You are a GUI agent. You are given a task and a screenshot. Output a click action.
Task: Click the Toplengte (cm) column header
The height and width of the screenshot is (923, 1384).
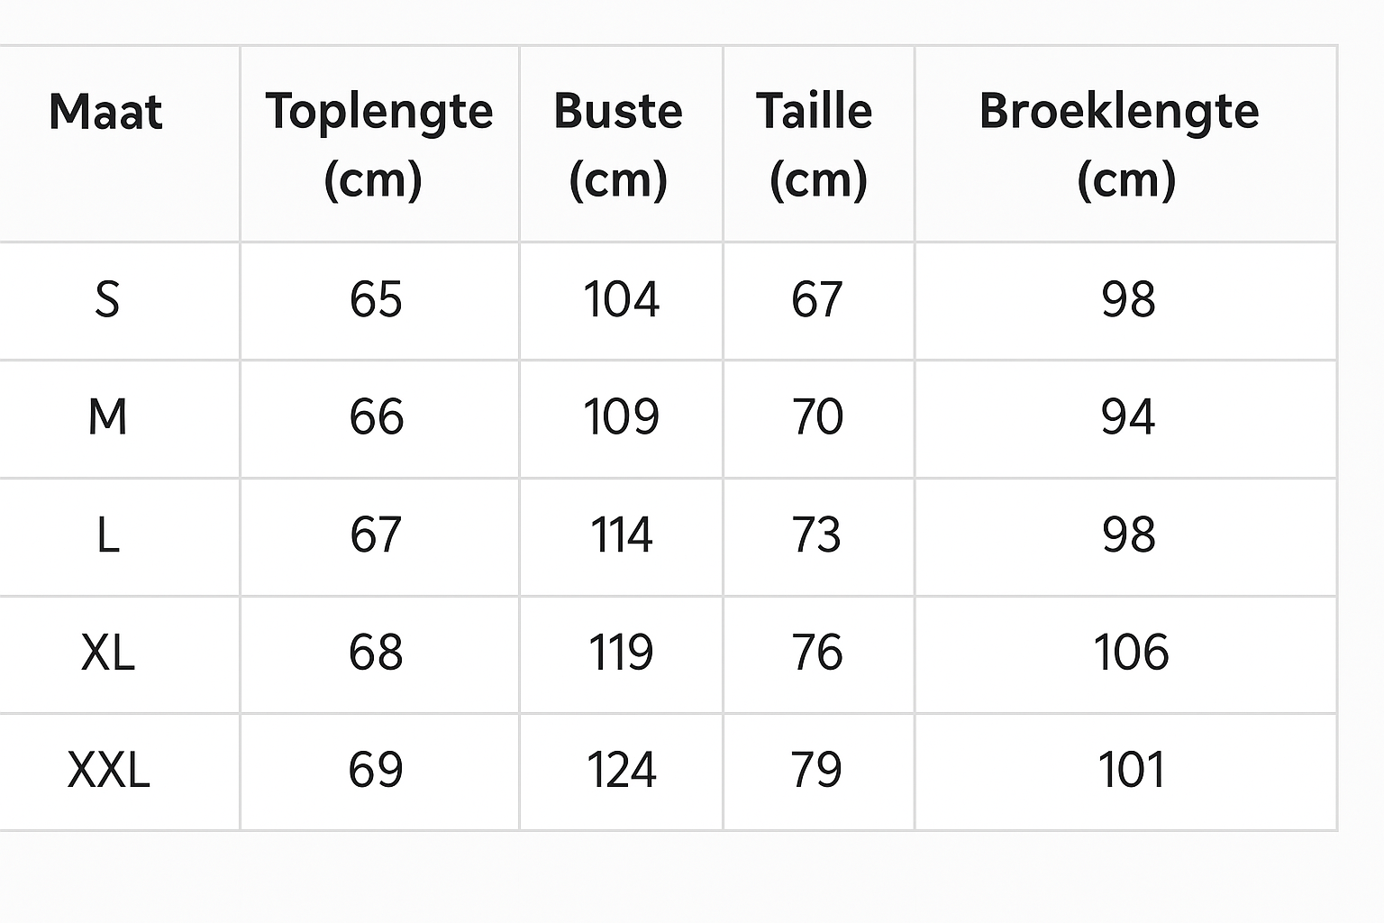coord(378,144)
